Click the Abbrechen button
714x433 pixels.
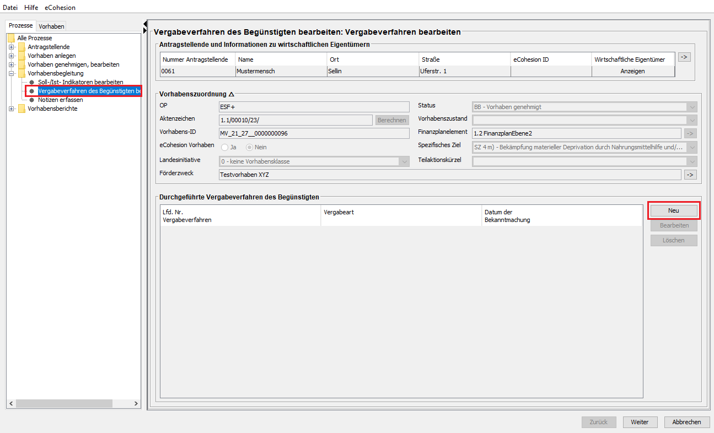(686, 422)
